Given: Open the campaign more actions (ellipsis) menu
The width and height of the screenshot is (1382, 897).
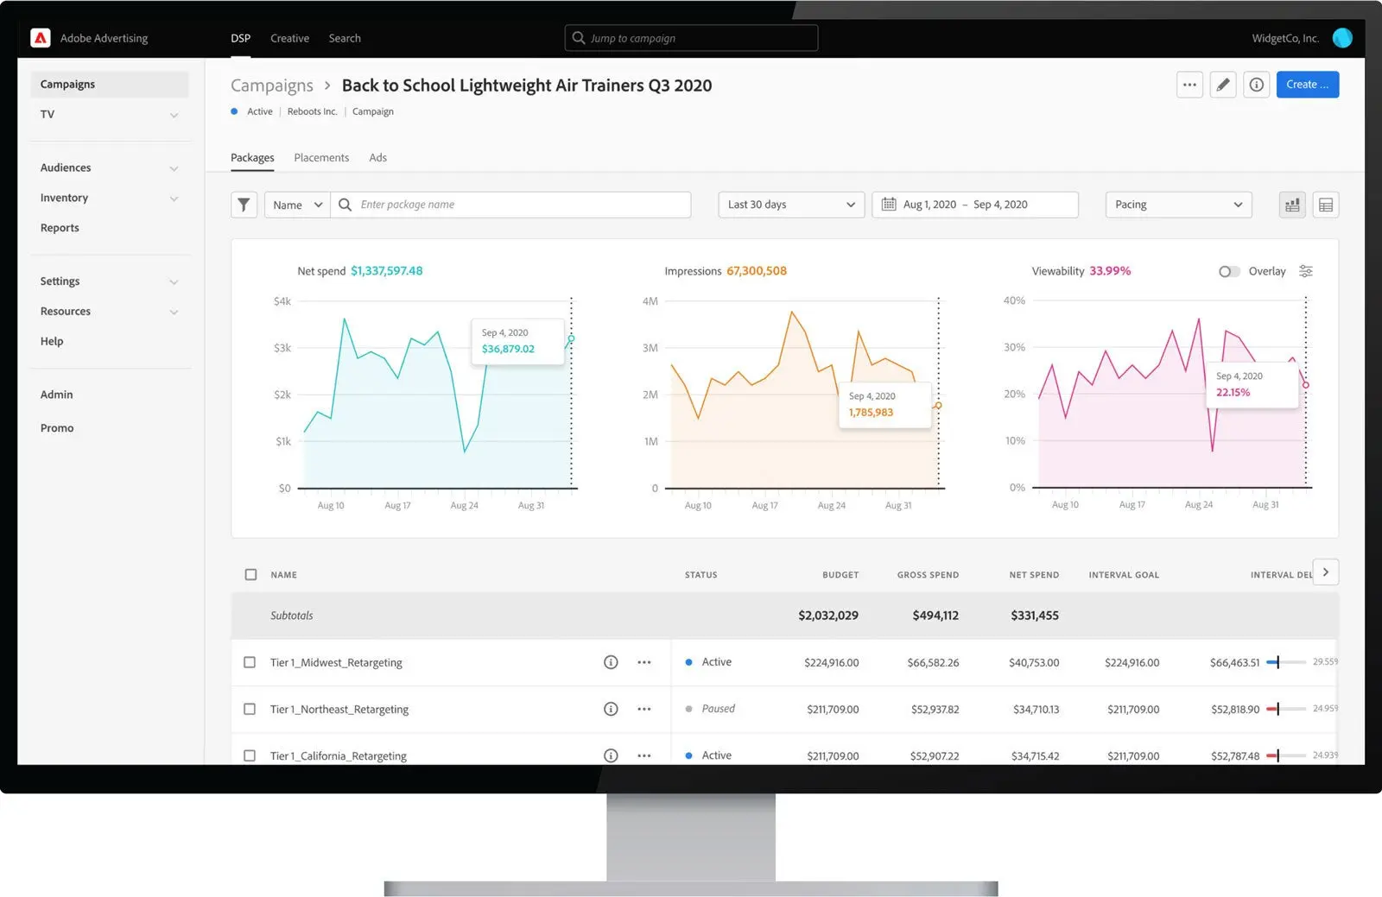Looking at the screenshot, I should click(1189, 84).
